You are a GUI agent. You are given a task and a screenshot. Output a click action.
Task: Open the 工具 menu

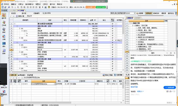pyautogui.click(x=45, y=4)
